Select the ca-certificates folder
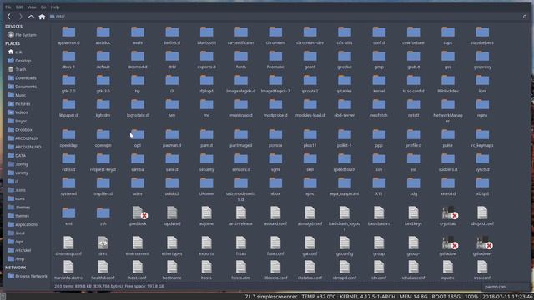Image resolution: width=534 pixels, height=300 pixels. click(x=241, y=36)
